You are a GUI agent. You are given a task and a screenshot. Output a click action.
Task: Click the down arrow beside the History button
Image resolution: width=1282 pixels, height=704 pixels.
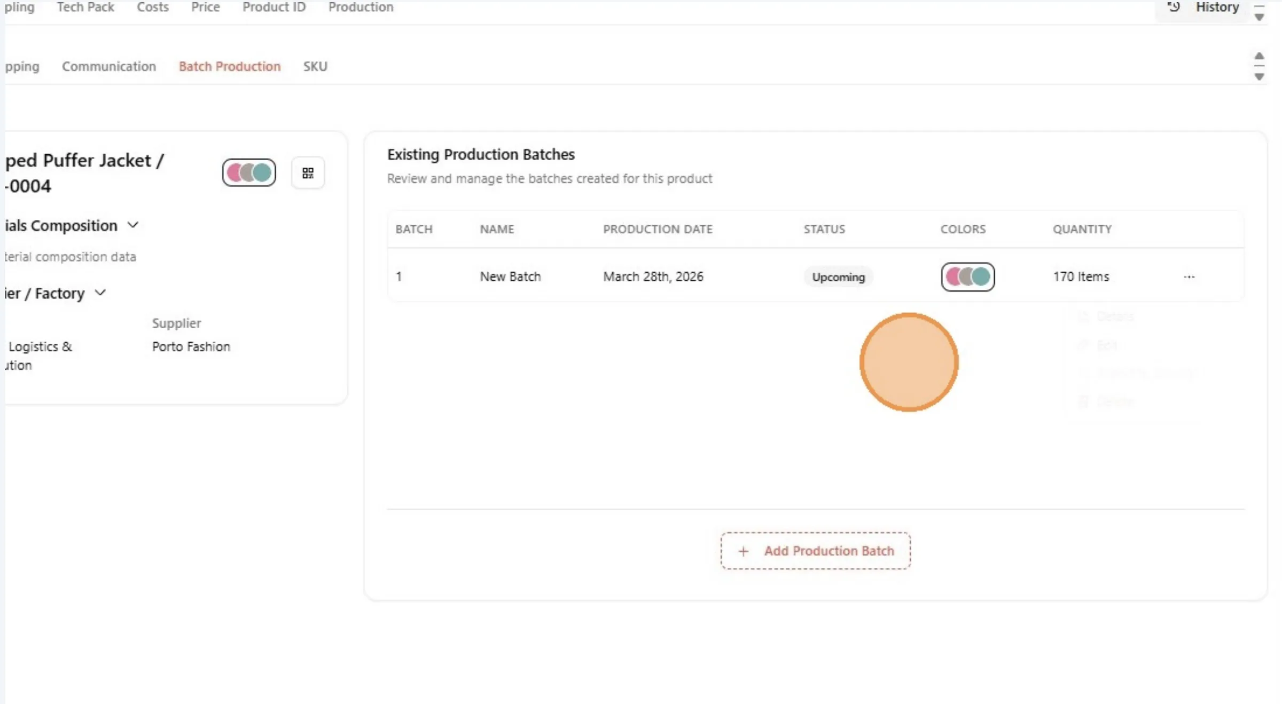[1259, 18]
